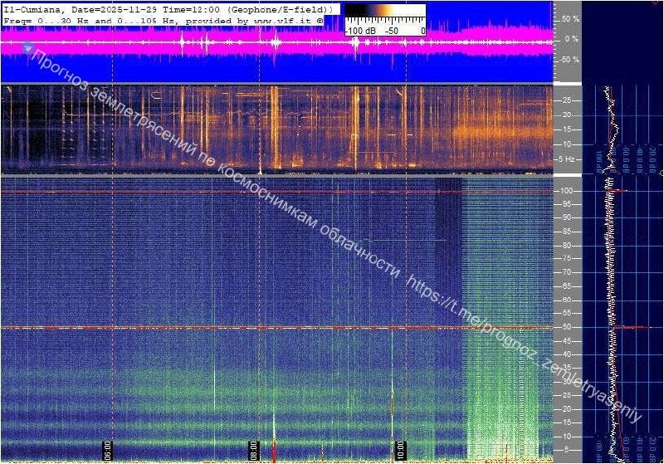Click the '100' label on E-field frequency axis
This screenshot has width=664, height=464.
tap(567, 191)
